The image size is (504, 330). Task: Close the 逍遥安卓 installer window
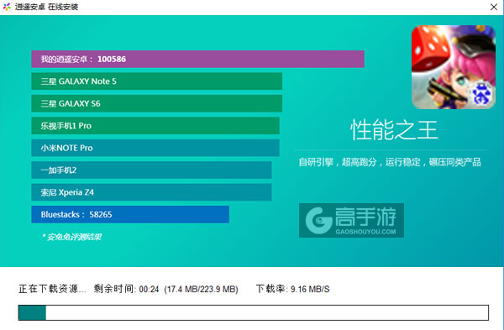[x=494, y=7]
